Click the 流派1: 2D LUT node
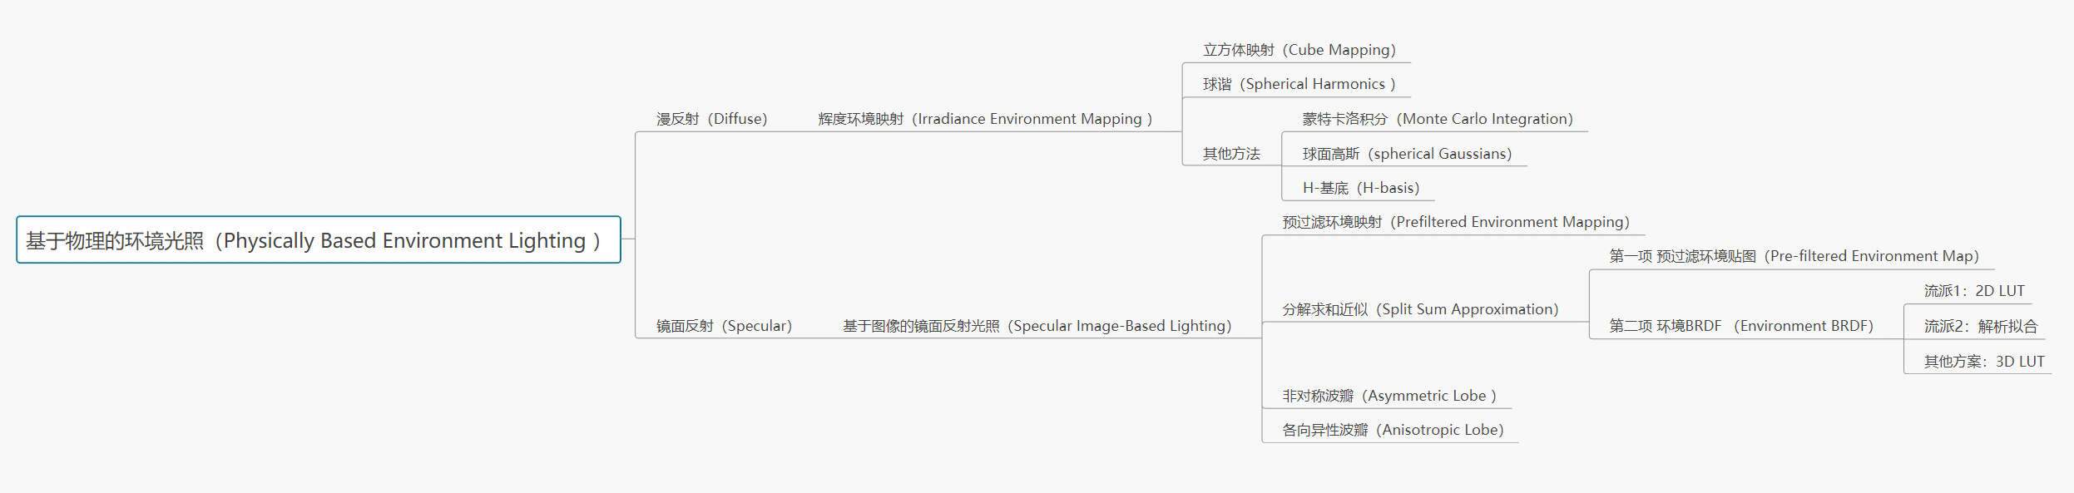Viewport: 2074px width, 493px height. 1973,291
